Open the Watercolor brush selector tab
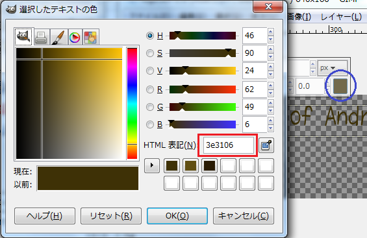This screenshot has height=238, width=367. (x=58, y=37)
